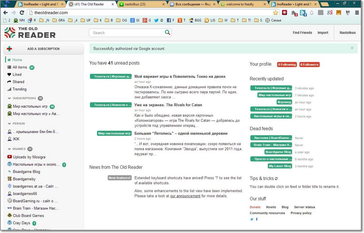Open the Семья bookmark
The width and height of the screenshot is (364, 233).
[273, 20]
